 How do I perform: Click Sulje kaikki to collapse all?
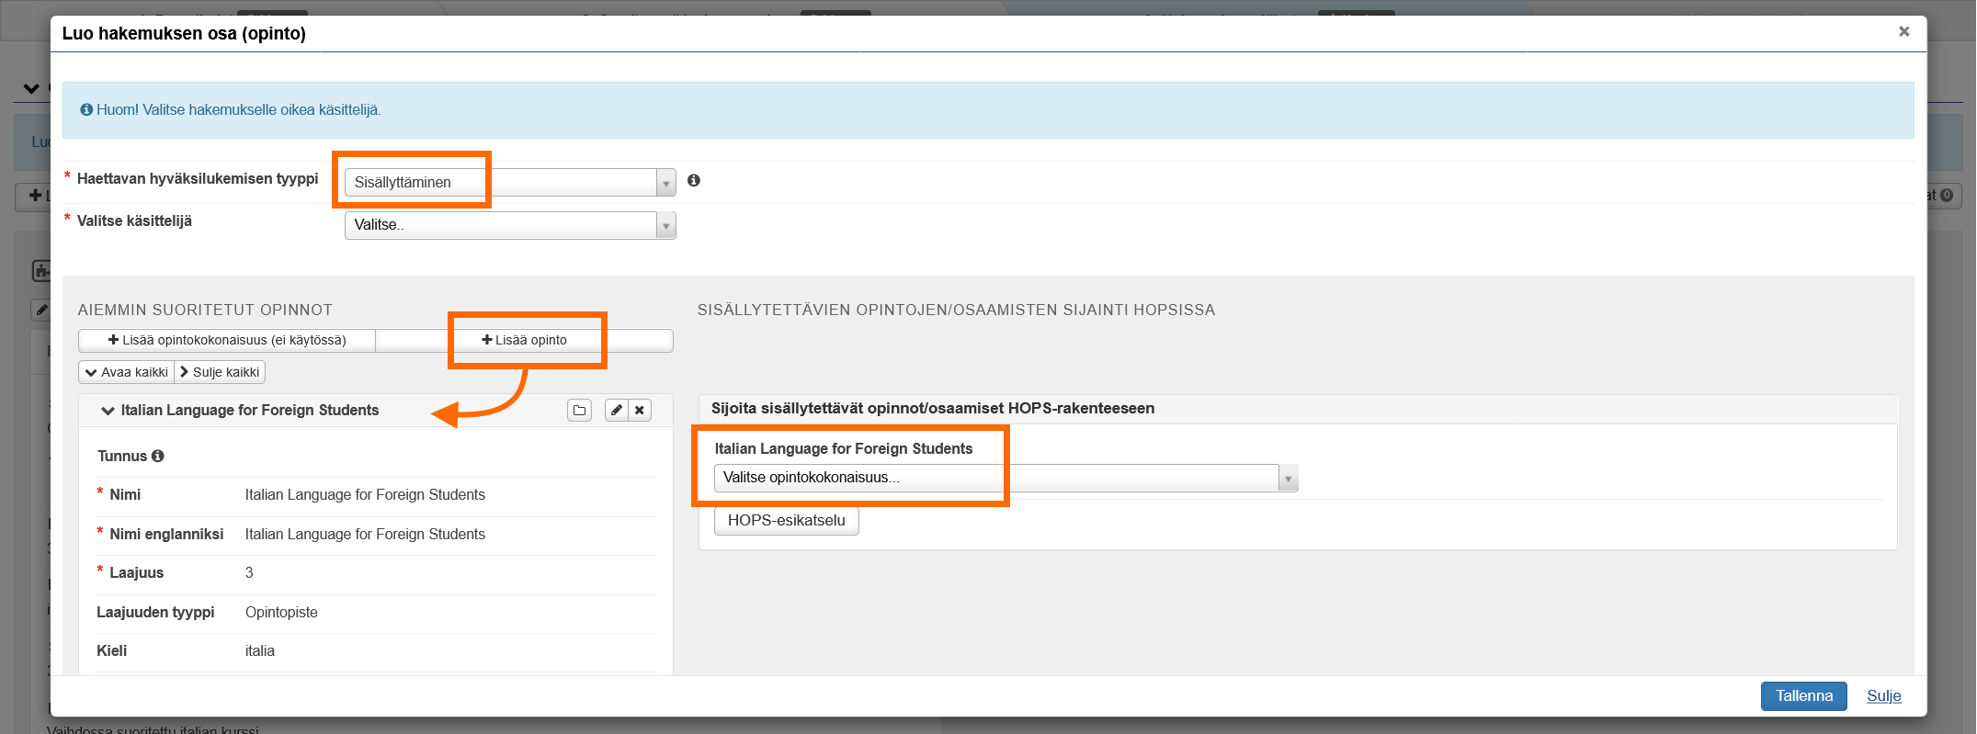221,372
